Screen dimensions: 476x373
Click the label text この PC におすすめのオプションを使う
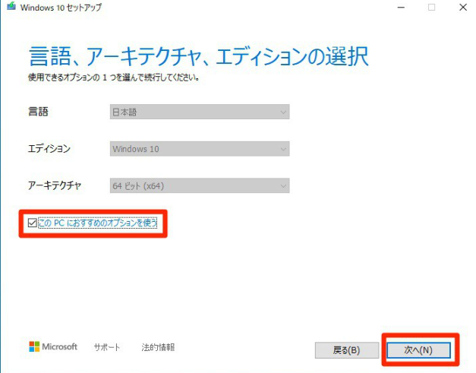[x=97, y=223]
